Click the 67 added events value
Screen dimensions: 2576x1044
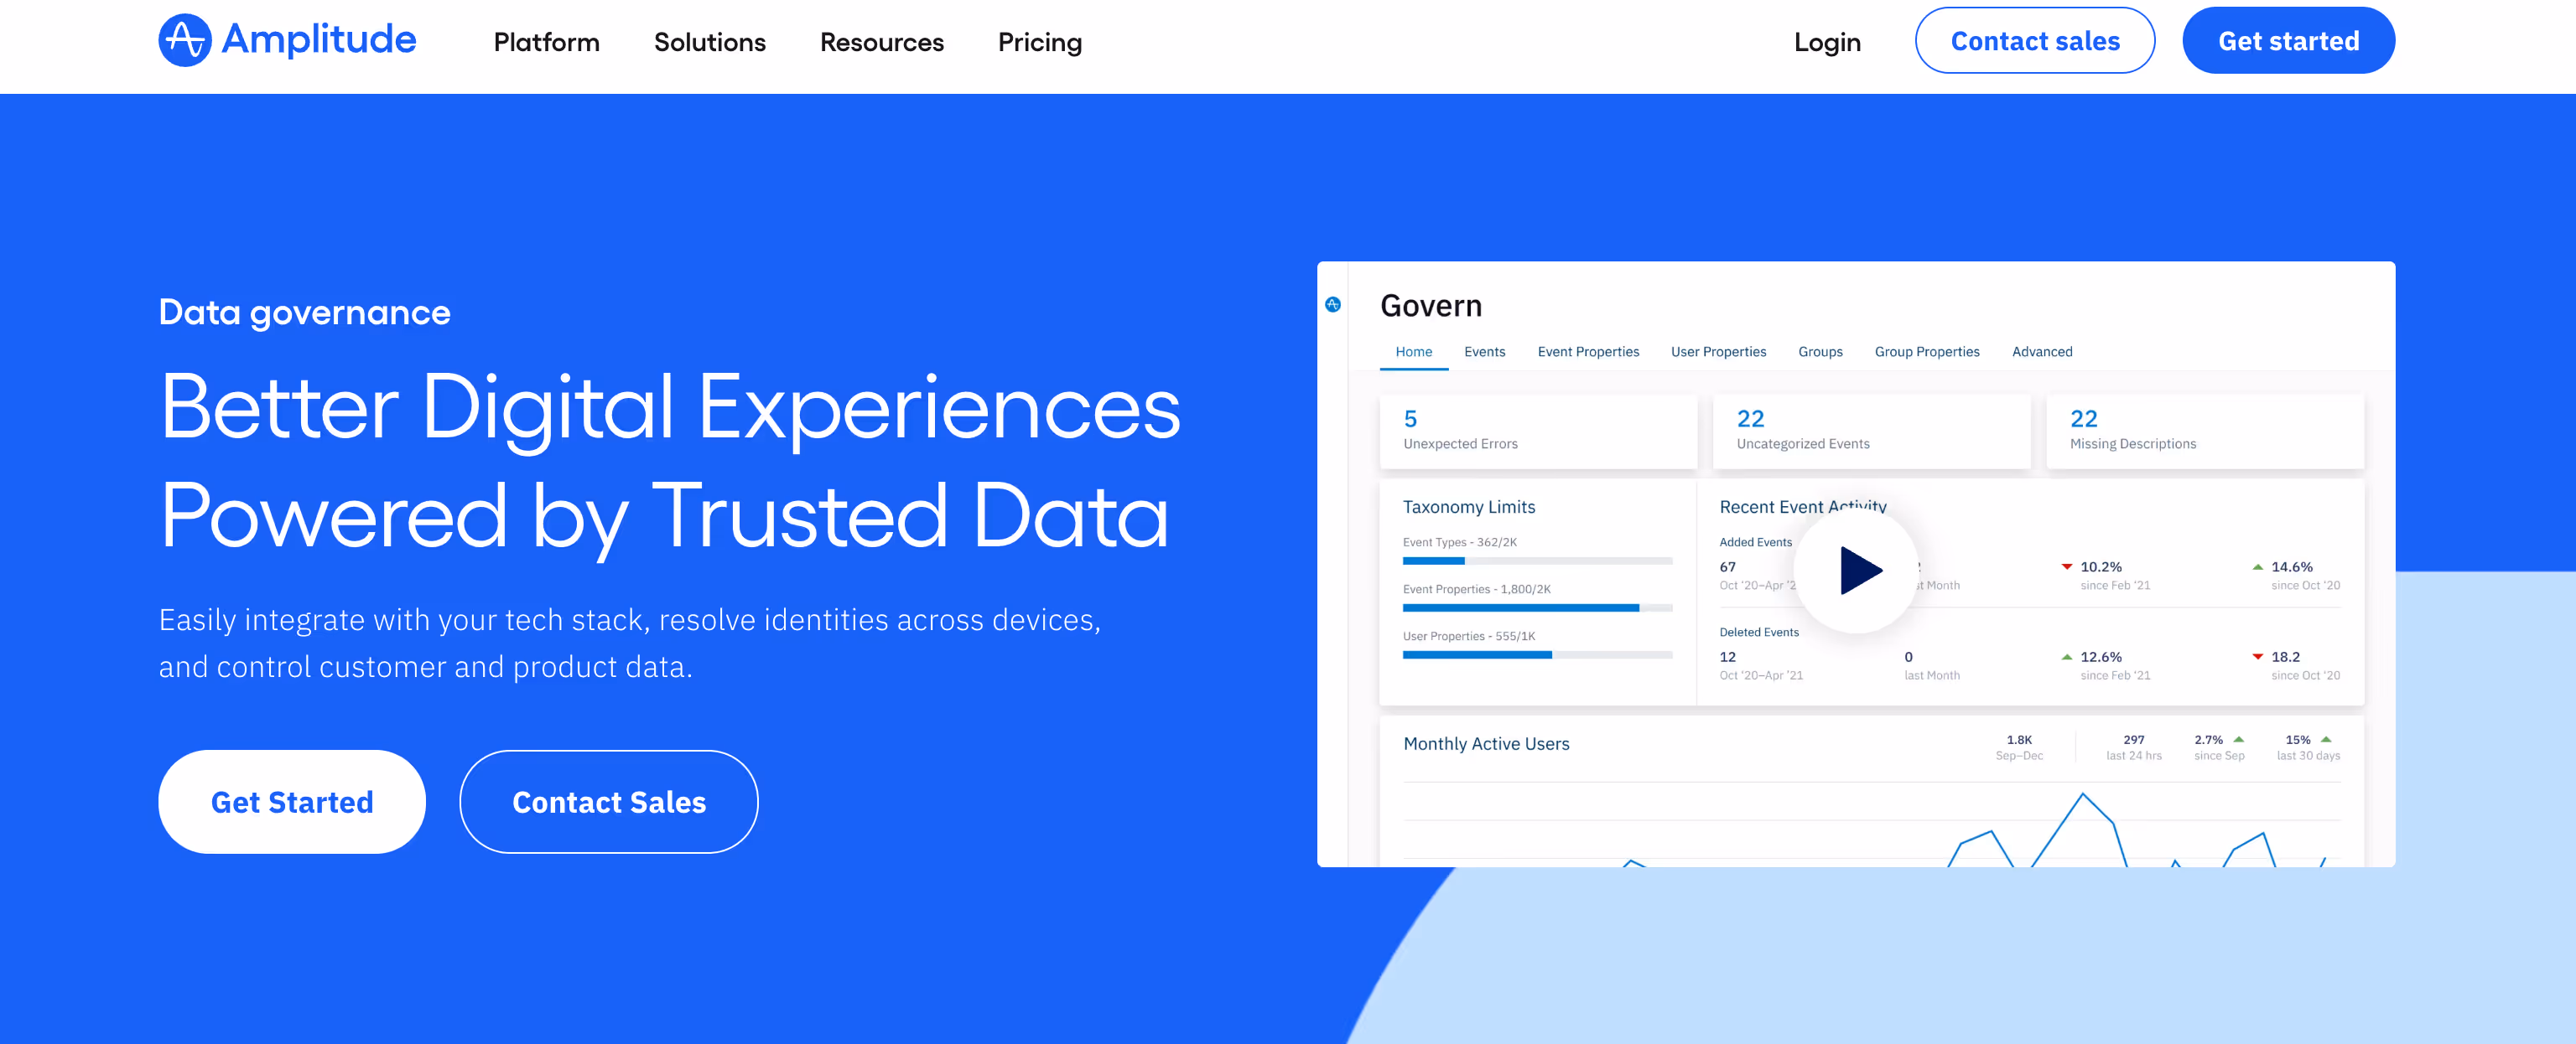tap(1727, 566)
